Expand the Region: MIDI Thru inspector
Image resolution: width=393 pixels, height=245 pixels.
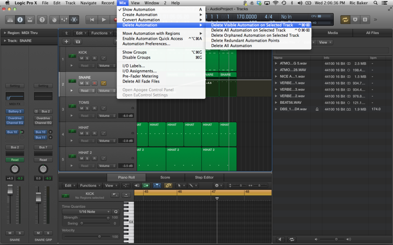[5, 33]
